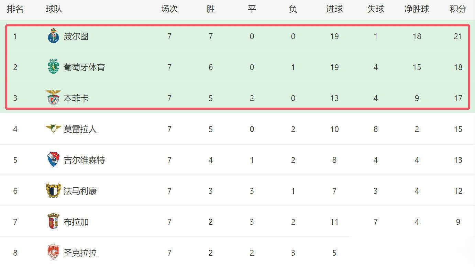Click the Famalicão crest icon

point(53,190)
